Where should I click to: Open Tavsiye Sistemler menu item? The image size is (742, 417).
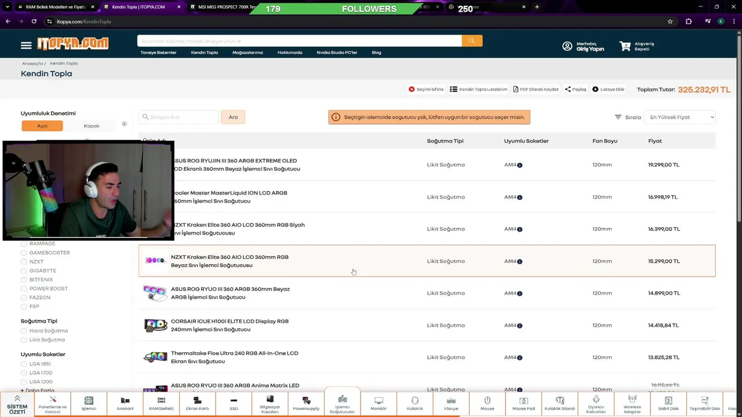pyautogui.click(x=158, y=53)
